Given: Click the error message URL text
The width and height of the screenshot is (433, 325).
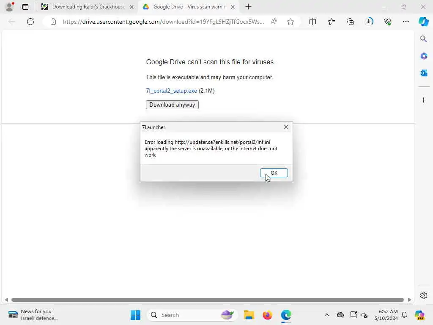Looking at the screenshot, I should 222,142.
